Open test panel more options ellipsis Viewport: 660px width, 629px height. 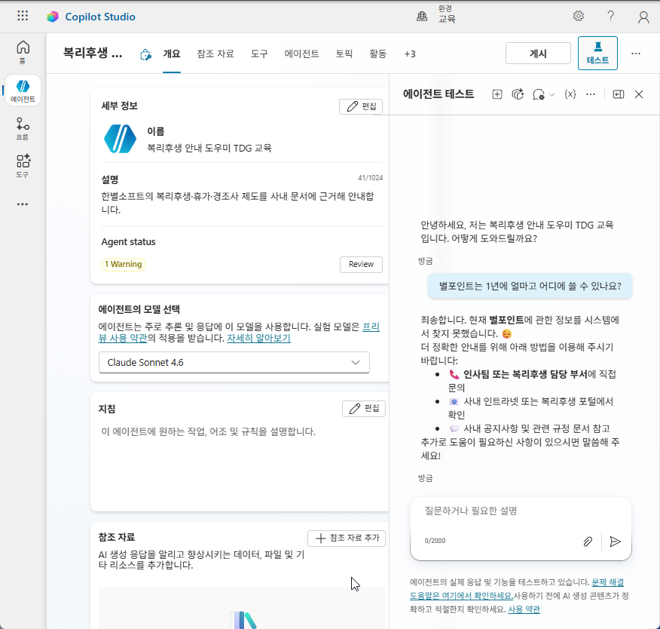tap(591, 94)
